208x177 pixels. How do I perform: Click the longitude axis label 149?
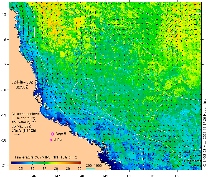pyautogui.click(x=105, y=176)
